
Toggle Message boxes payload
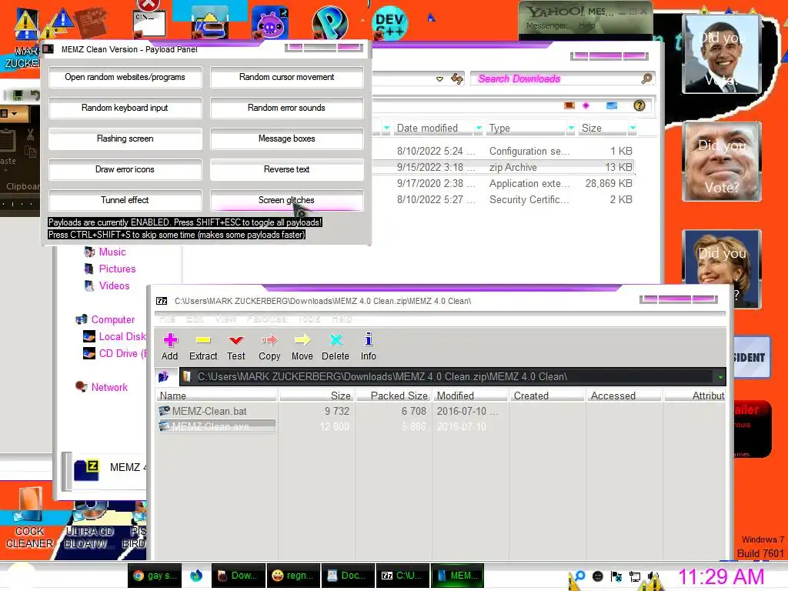(x=287, y=139)
